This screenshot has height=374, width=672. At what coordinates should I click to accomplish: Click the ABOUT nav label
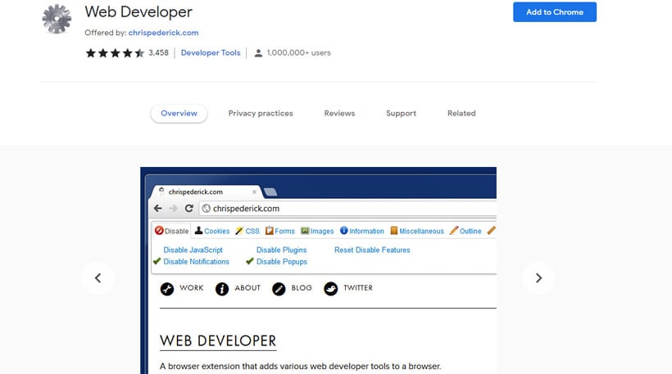247,288
